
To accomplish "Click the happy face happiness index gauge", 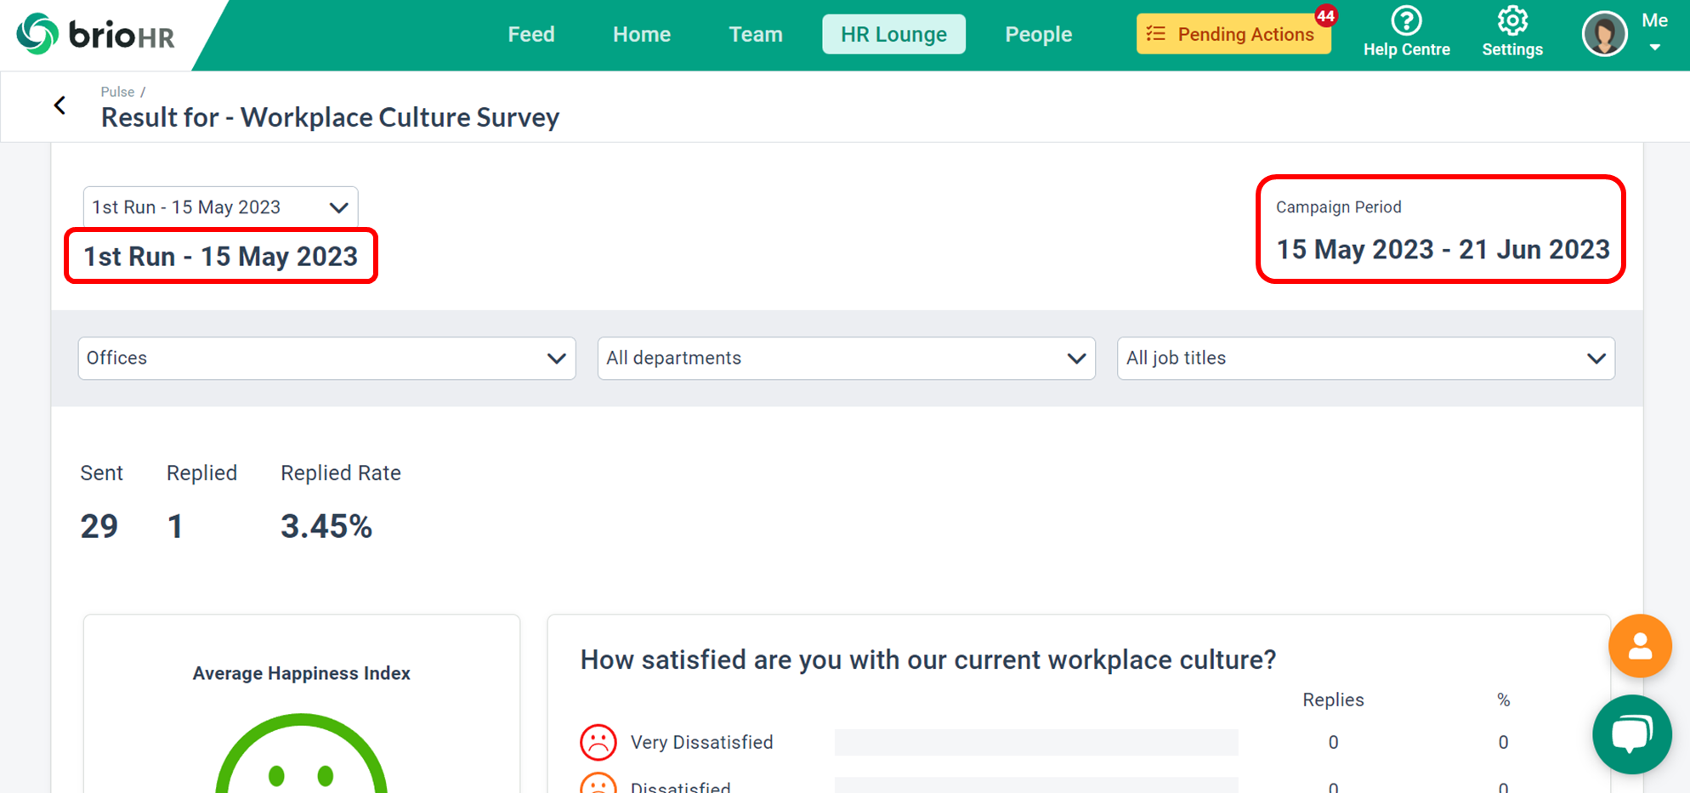I will 301,755.
